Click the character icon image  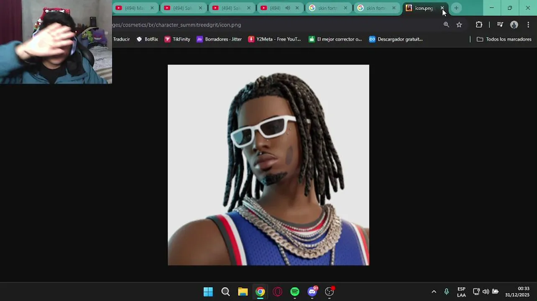[268, 165]
